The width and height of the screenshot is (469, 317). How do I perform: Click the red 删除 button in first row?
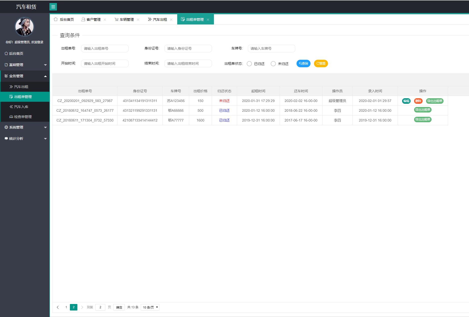pyautogui.click(x=418, y=101)
